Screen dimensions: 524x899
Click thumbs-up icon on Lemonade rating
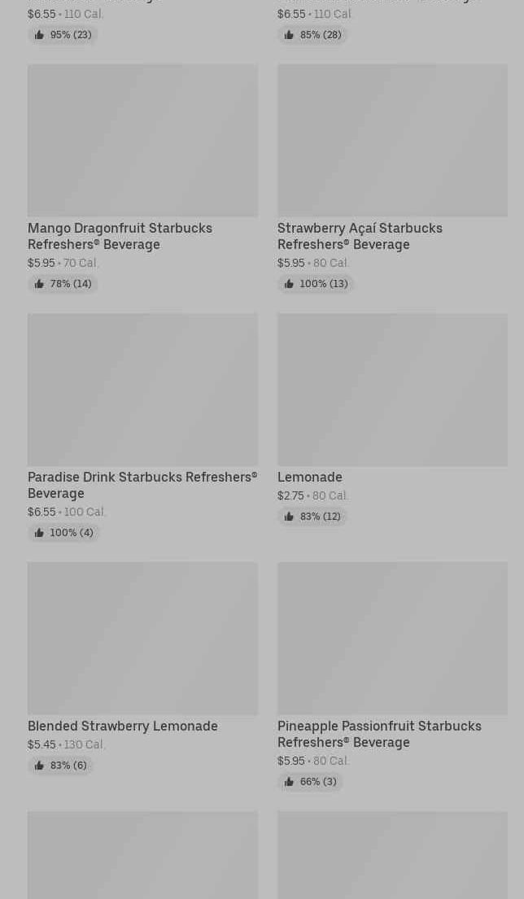(289, 517)
